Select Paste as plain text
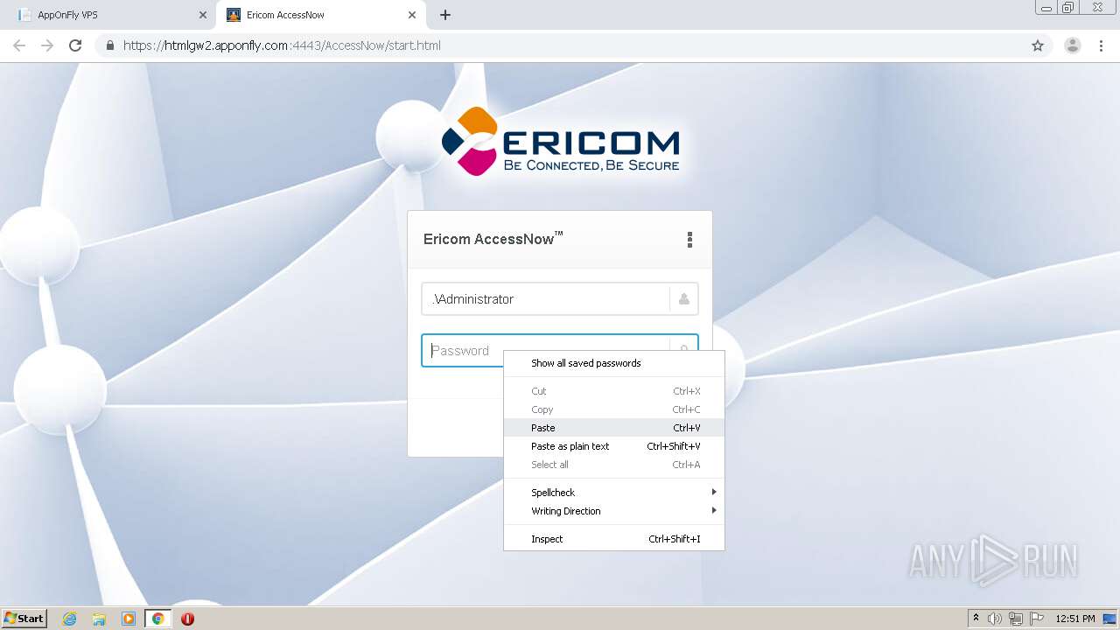 [614, 446]
